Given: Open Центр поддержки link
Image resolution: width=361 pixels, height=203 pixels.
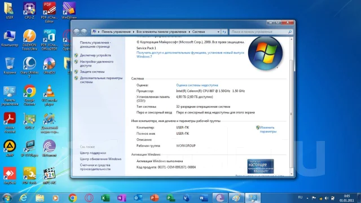Looking at the screenshot, I should [93, 153].
